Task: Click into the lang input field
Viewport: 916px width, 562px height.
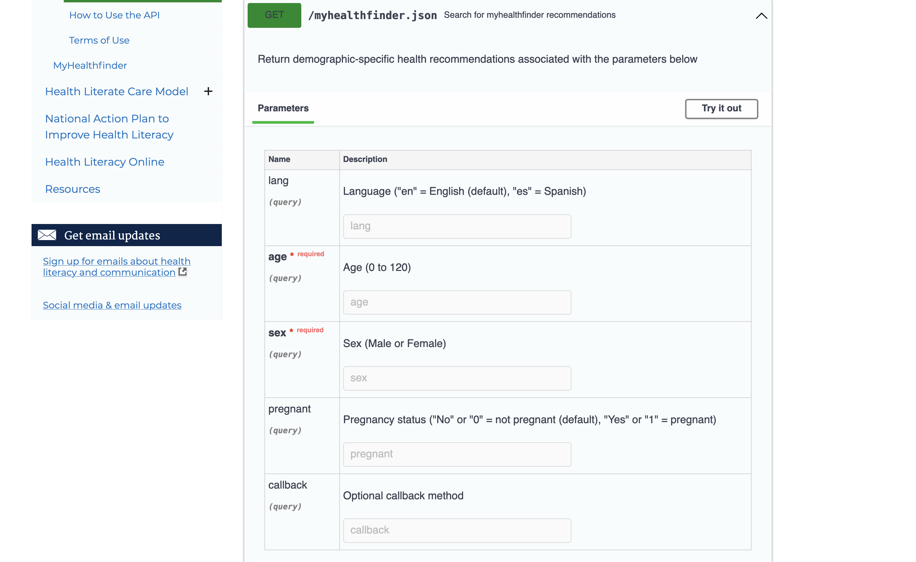Action: tap(457, 226)
